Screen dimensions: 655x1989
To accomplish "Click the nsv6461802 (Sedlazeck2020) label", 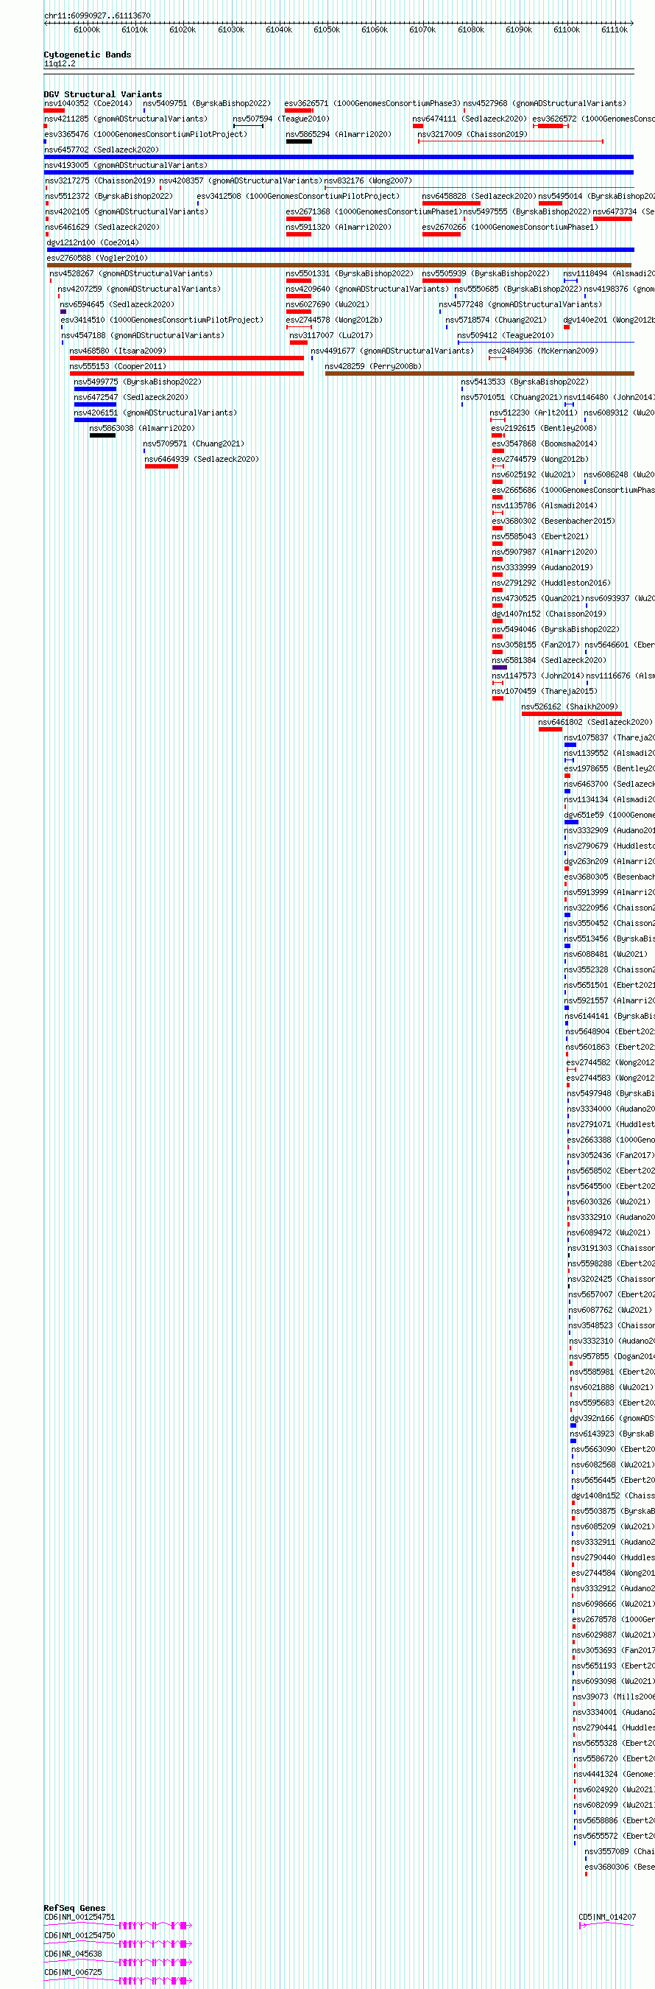I will click(x=595, y=721).
